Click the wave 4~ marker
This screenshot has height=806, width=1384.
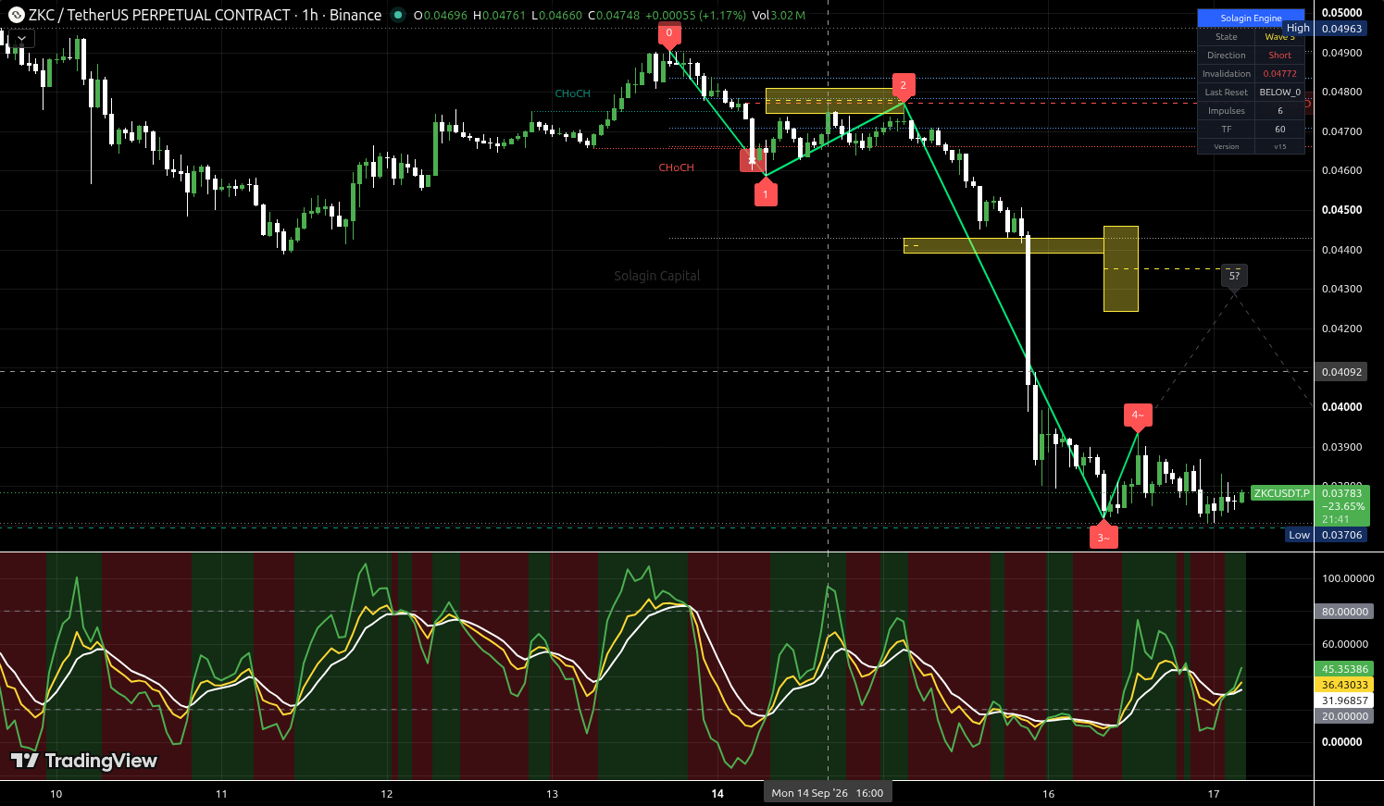click(x=1138, y=416)
